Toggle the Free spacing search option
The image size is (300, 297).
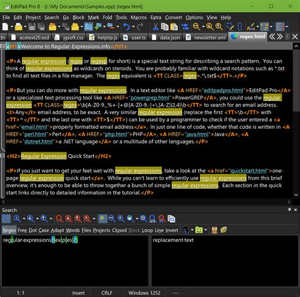(x=22, y=230)
